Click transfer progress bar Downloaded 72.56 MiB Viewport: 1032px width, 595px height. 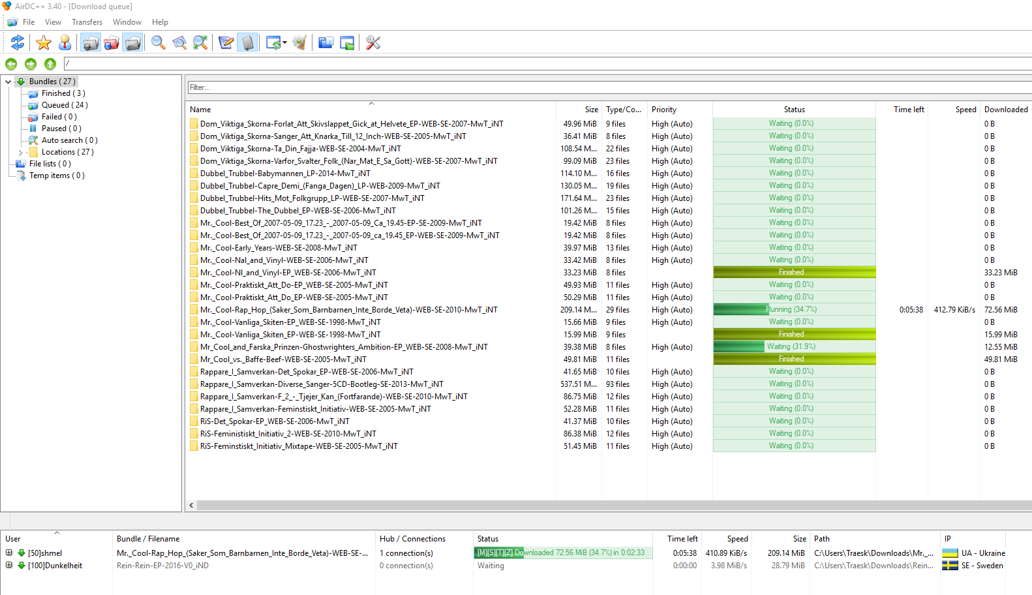coord(563,553)
